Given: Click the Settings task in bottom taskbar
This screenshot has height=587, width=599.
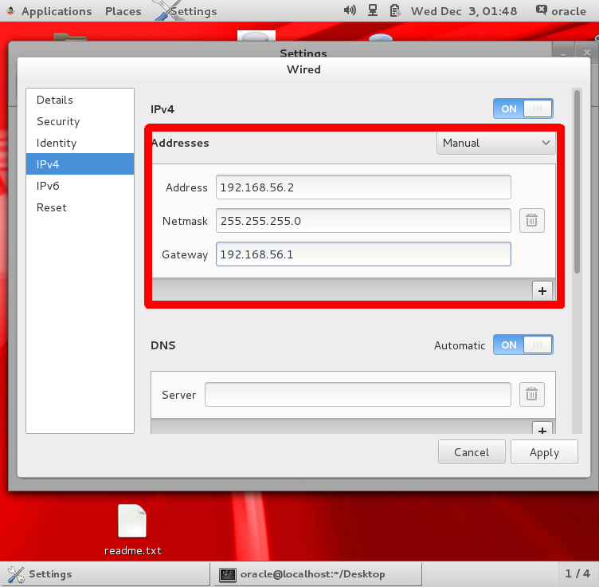Looking at the screenshot, I should pos(105,574).
